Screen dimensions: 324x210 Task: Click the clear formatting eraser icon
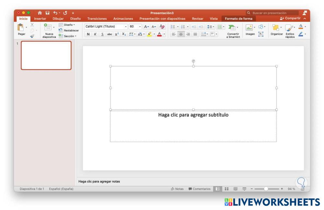162,27
